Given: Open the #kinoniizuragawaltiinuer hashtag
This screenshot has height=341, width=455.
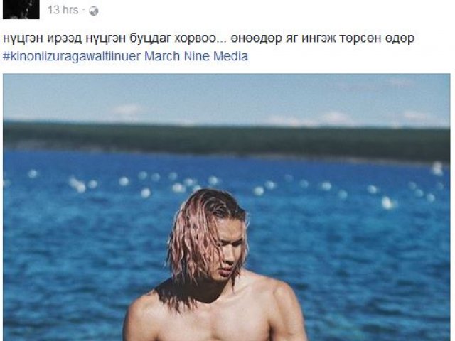Looking at the screenshot, I should (72, 56).
